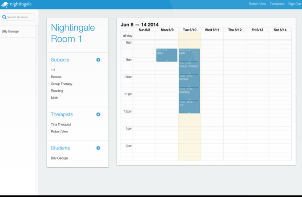Click the Subjects section heading
The height and width of the screenshot is (197, 302).
[60, 60]
